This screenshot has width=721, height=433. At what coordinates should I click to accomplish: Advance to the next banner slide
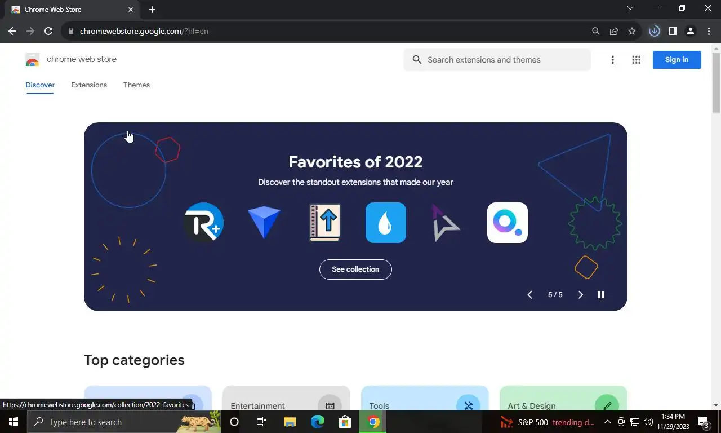tap(580, 295)
